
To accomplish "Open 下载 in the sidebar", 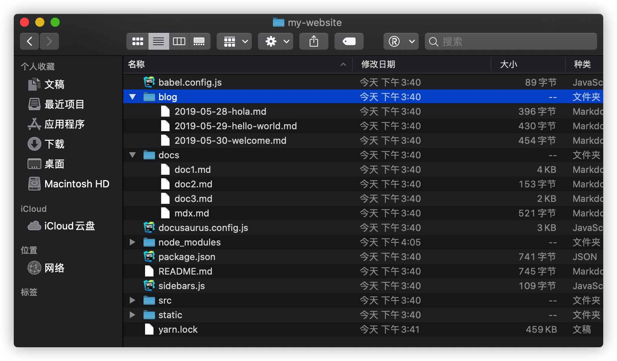I will click(x=46, y=144).
